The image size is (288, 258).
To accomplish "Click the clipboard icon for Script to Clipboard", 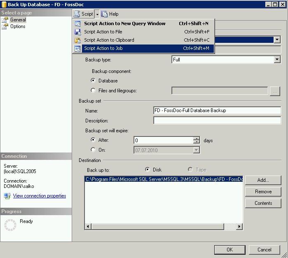I will 78,40.
